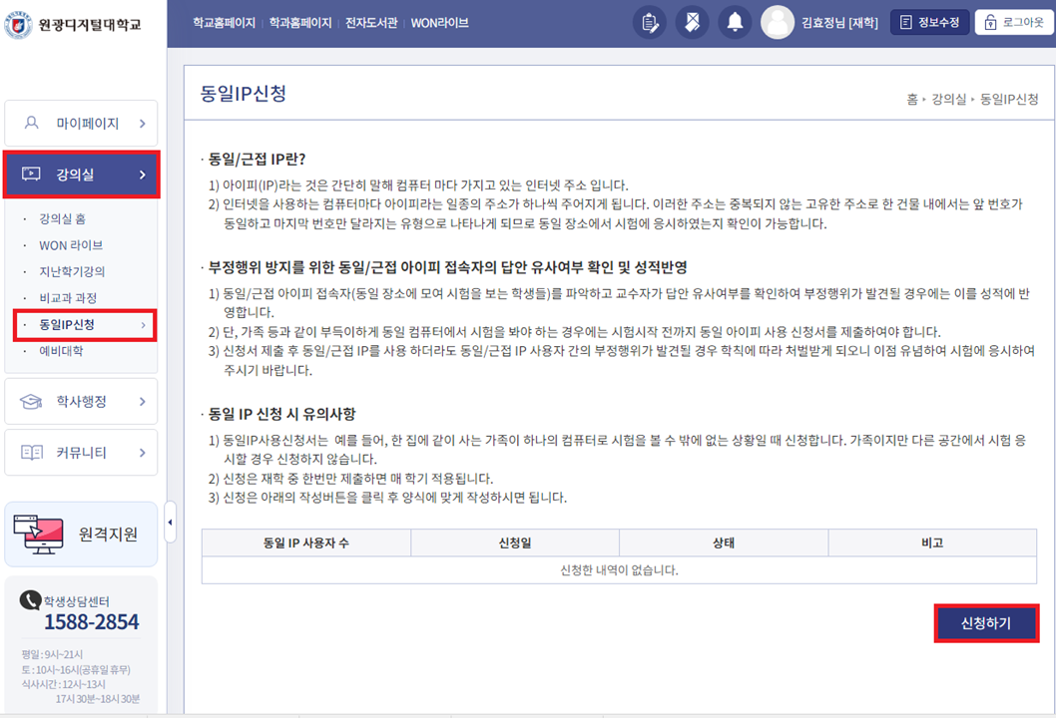This screenshot has width=1056, height=718.
Task: Expand the 학사행정 sidebar menu
Action: 81,402
